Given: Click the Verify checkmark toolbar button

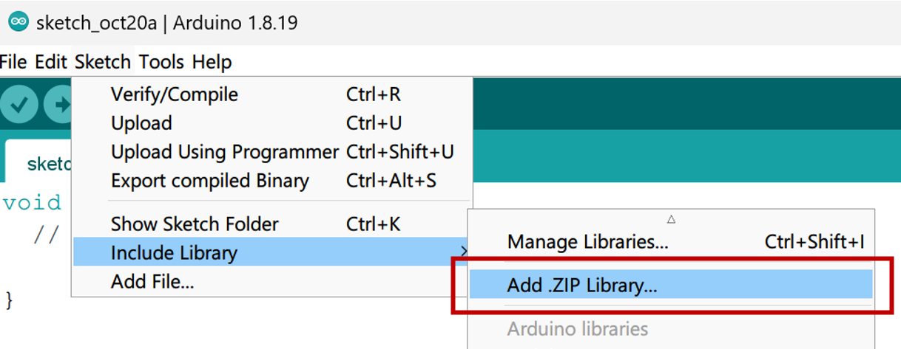Looking at the screenshot, I should click(19, 106).
